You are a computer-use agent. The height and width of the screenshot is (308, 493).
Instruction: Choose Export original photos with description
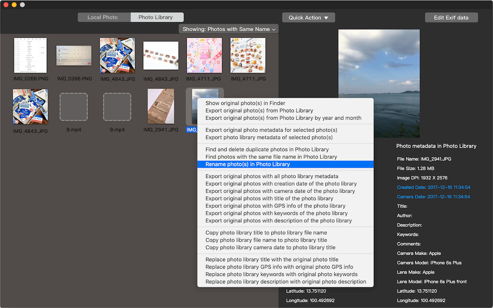coord(285,221)
